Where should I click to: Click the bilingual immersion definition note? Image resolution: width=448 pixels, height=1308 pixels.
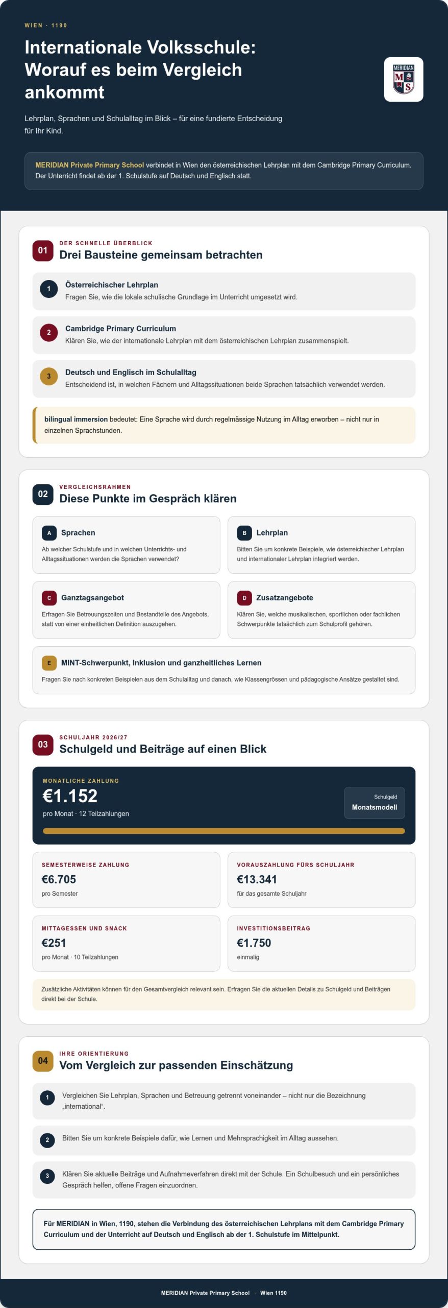tap(224, 425)
